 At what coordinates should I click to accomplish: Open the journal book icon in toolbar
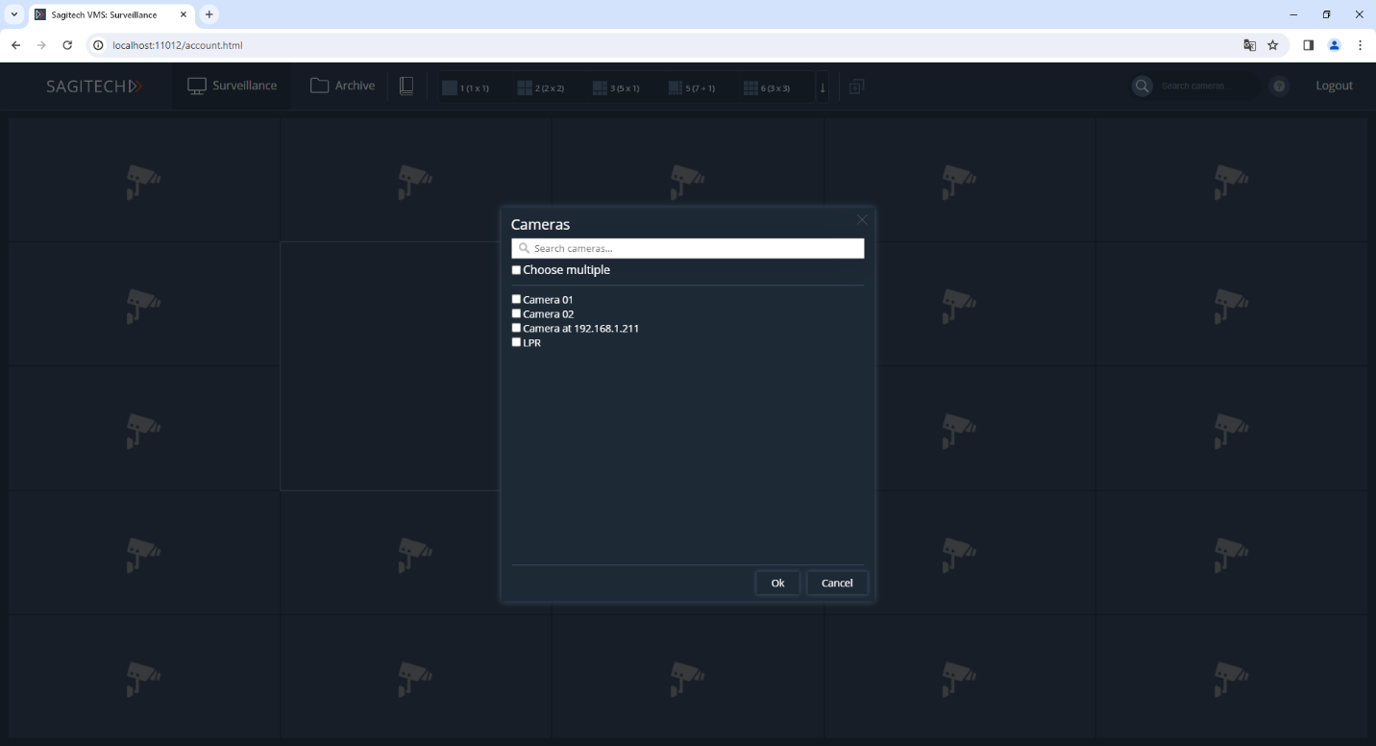406,87
